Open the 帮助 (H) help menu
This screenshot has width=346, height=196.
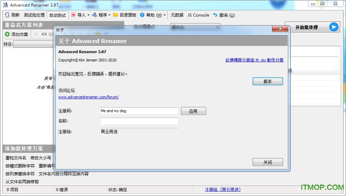tap(153, 15)
